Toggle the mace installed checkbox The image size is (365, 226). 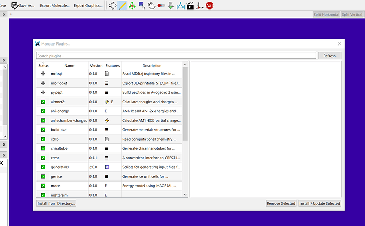point(43,186)
